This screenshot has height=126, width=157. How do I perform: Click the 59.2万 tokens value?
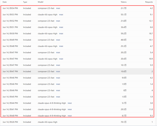tap(124, 34)
